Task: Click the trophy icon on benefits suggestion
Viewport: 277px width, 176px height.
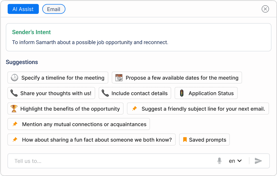Action: (14, 109)
